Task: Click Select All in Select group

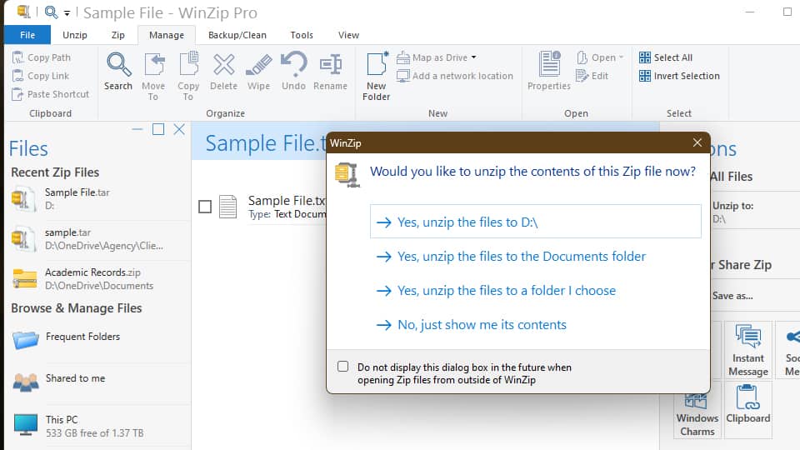Action: tap(666, 57)
